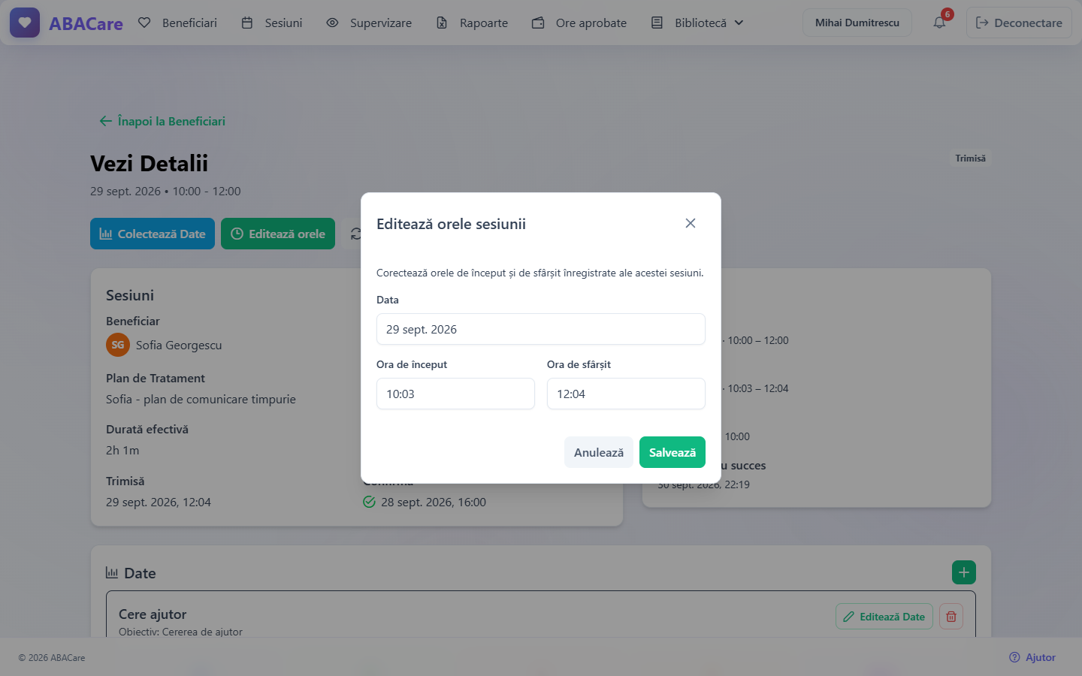
Task: Open the notifications bell icon
Action: (939, 23)
